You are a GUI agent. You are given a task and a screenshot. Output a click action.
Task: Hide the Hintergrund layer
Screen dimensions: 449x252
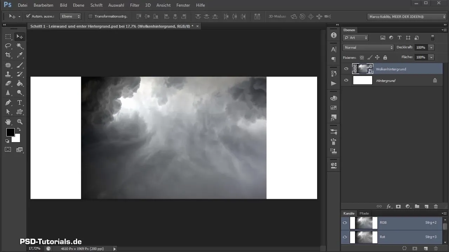click(346, 80)
